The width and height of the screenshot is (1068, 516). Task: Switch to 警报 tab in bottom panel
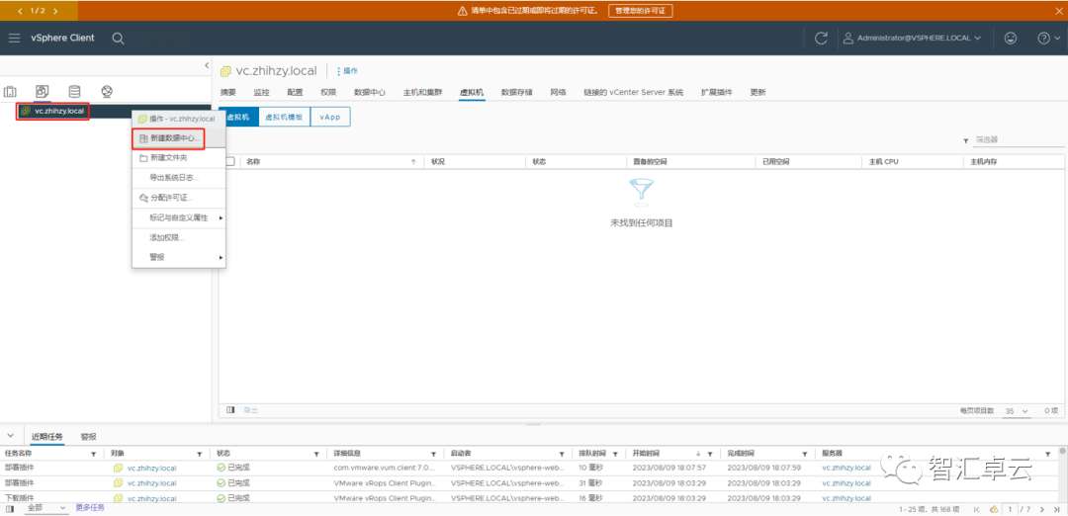88,436
